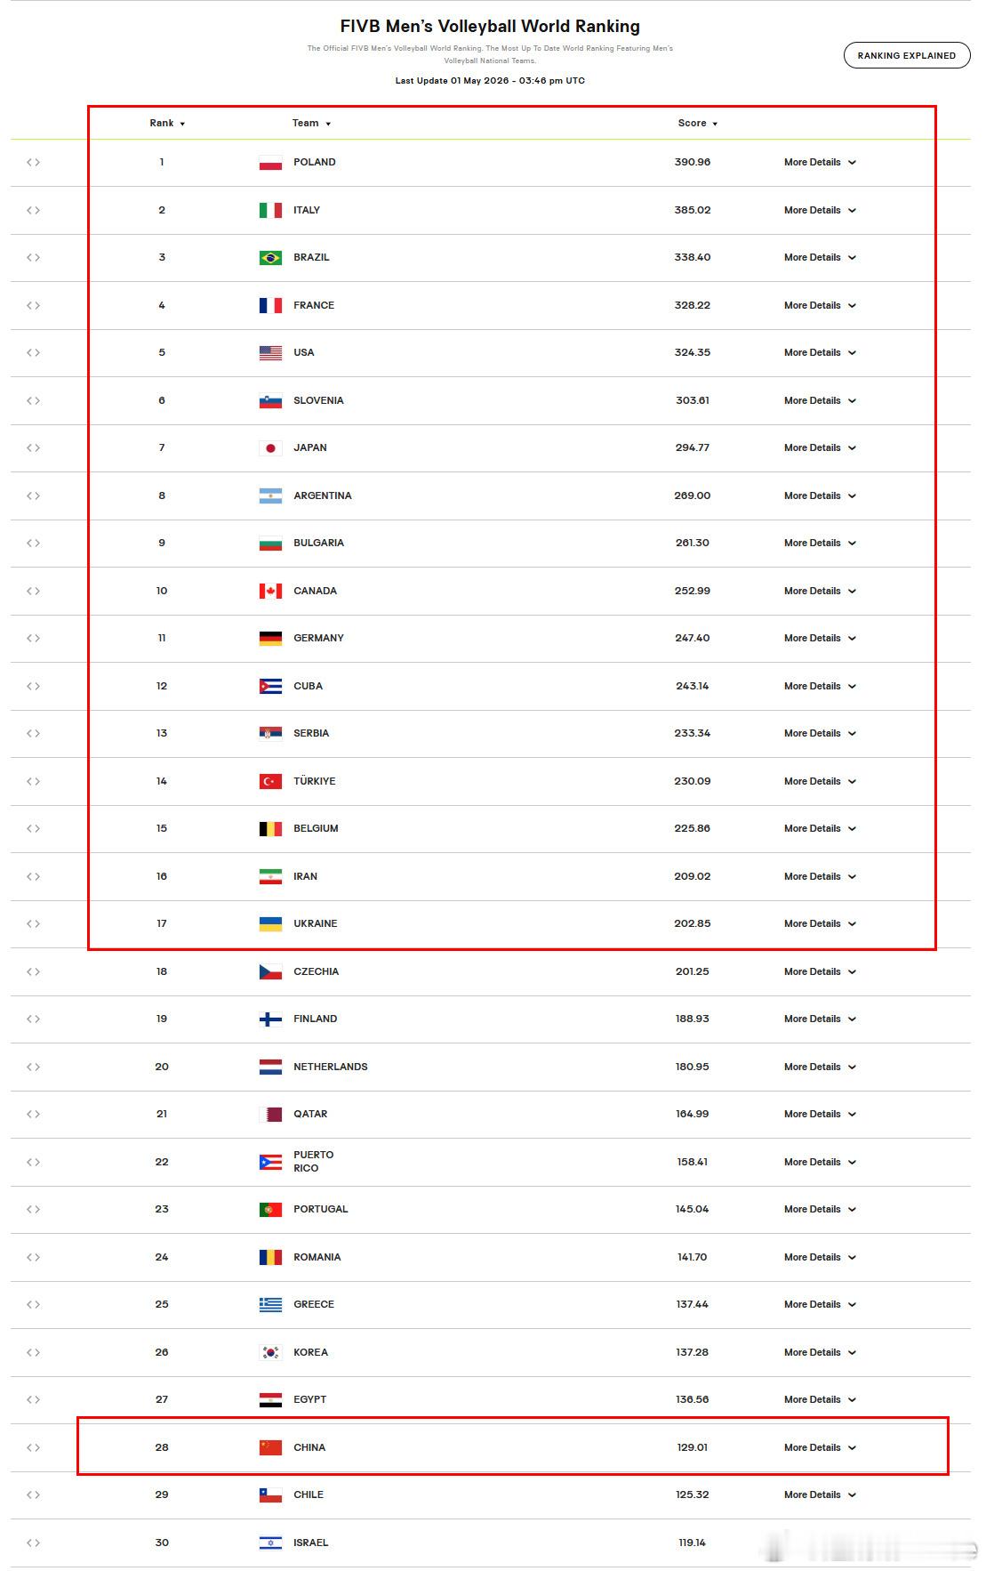
Task: Click the Japan flag icon
Action: [x=270, y=448]
